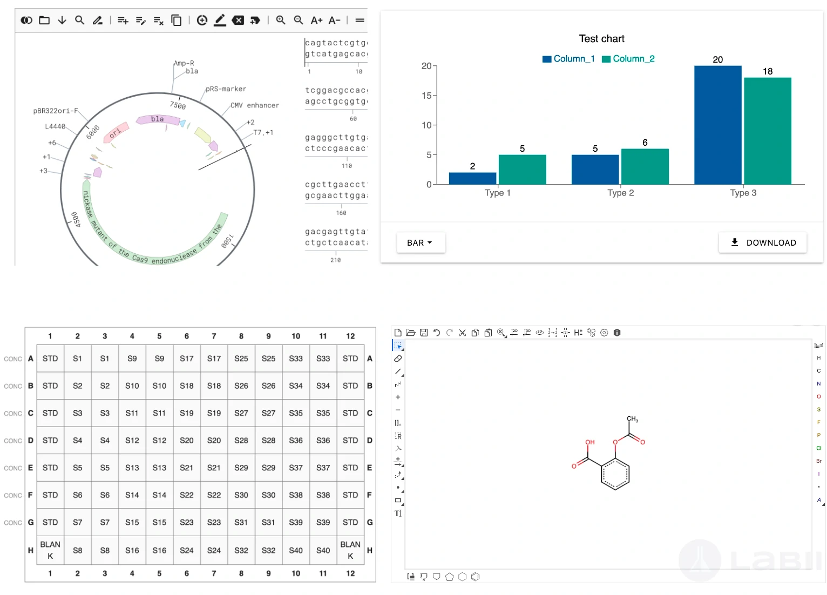Select the negative charge minus tool

pos(398,410)
